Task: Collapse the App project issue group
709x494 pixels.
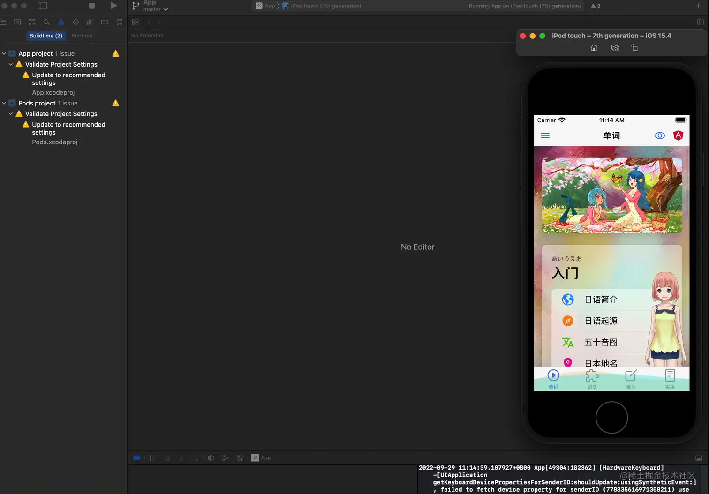Action: coord(4,53)
